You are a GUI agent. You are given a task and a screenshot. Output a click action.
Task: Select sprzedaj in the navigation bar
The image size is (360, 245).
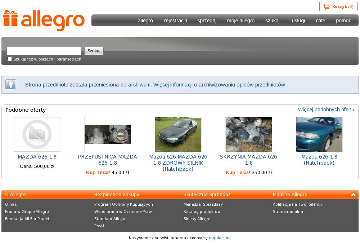click(x=207, y=21)
